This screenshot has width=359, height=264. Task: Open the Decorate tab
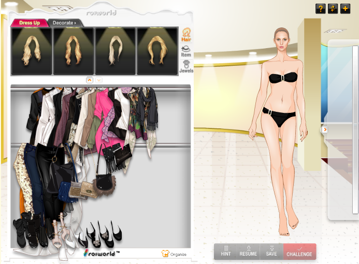(64, 23)
